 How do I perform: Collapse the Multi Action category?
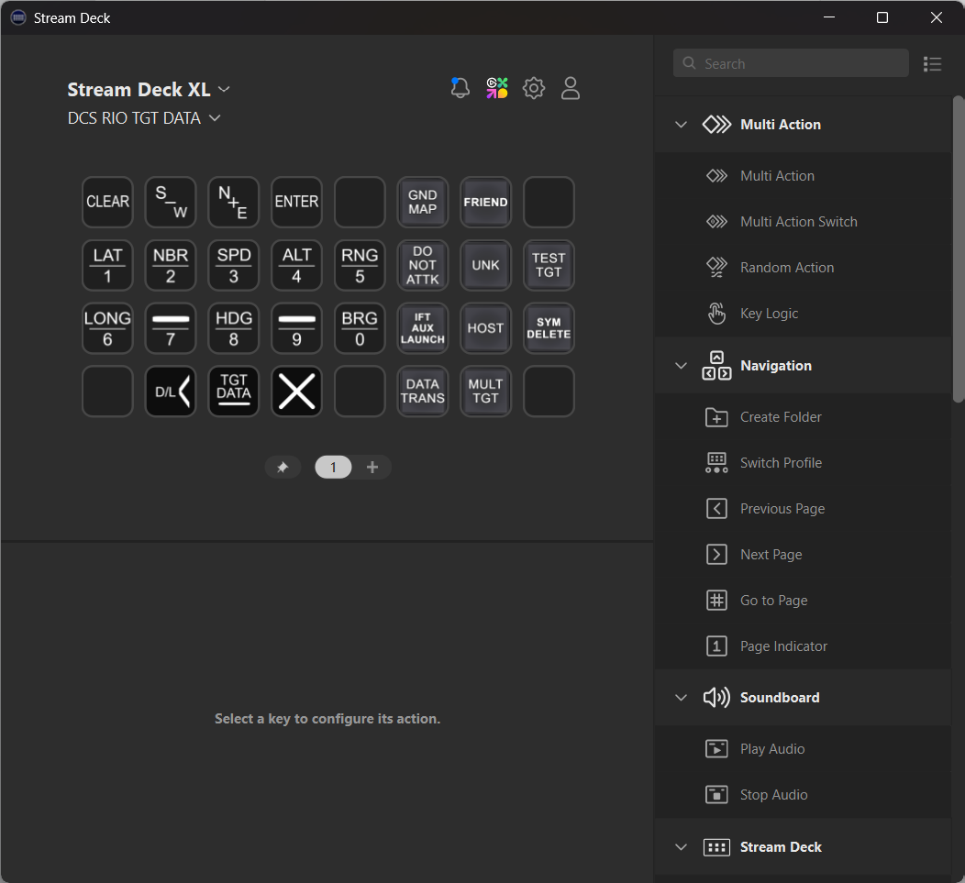(x=681, y=125)
